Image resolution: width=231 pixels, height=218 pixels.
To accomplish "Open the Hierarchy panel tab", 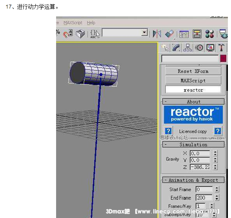I will coord(187,48).
